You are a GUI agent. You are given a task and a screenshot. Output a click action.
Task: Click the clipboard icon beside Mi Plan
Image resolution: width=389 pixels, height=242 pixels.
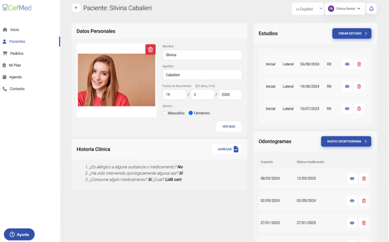pos(4,65)
